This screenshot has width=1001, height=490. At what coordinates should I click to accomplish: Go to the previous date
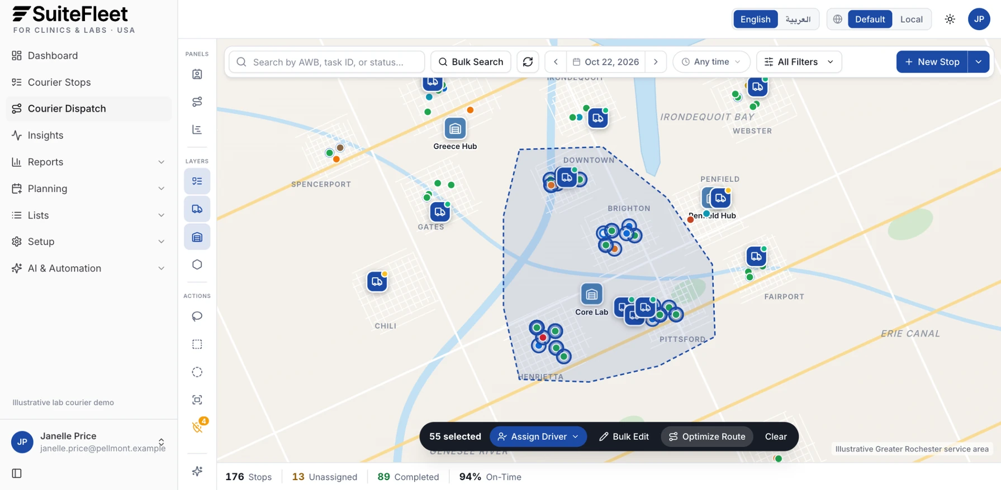click(x=556, y=62)
